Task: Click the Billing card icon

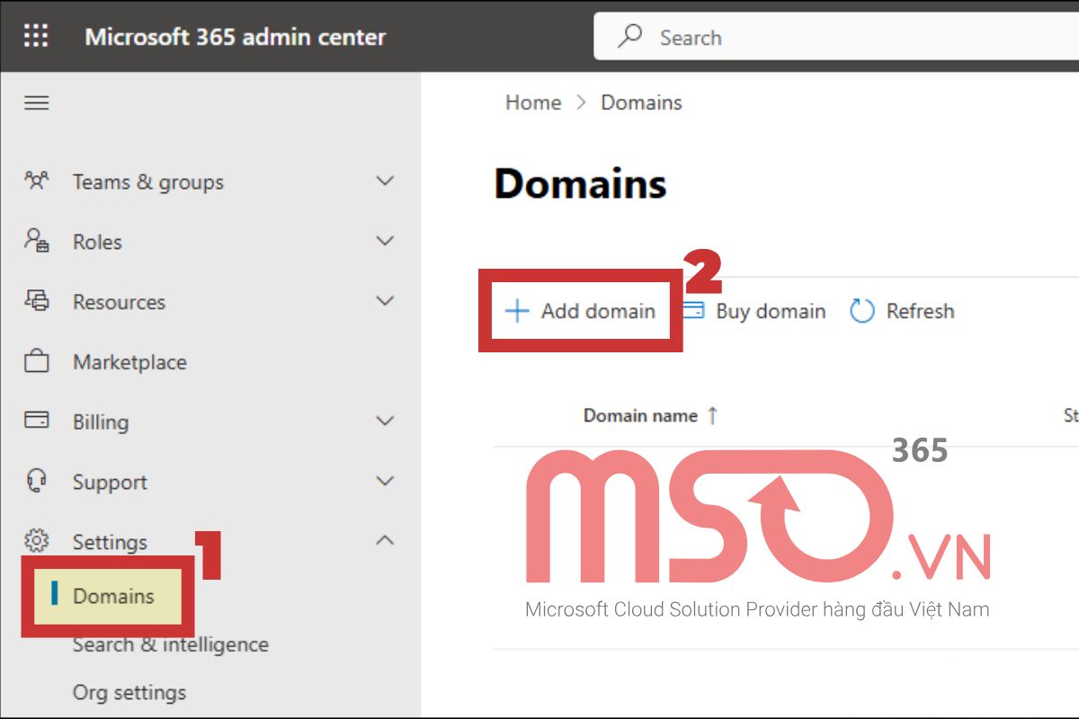Action: [36, 420]
